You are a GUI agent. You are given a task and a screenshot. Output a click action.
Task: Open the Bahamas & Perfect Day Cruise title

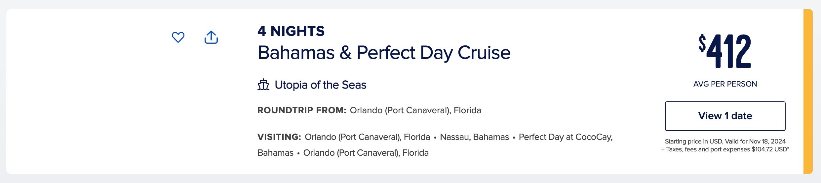tap(384, 53)
